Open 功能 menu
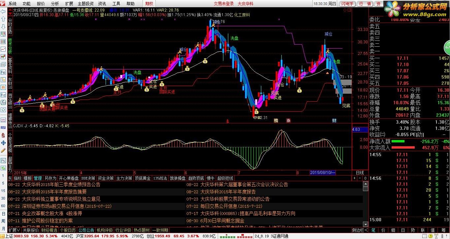 (26, 4)
